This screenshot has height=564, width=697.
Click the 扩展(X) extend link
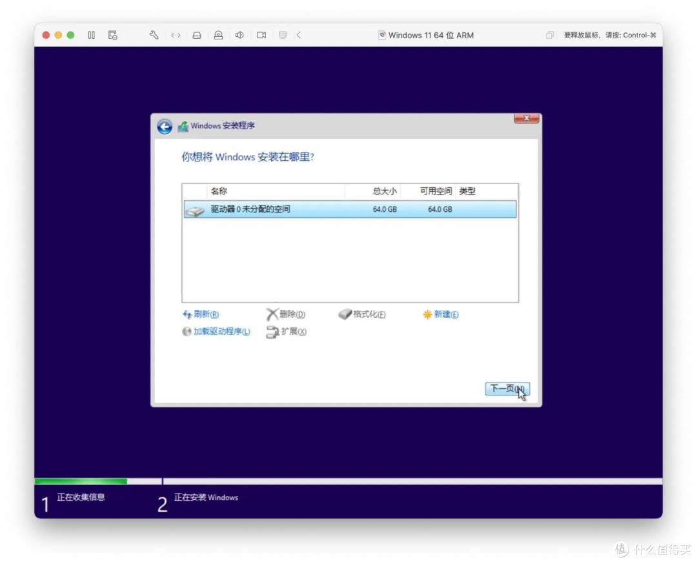[x=287, y=331]
